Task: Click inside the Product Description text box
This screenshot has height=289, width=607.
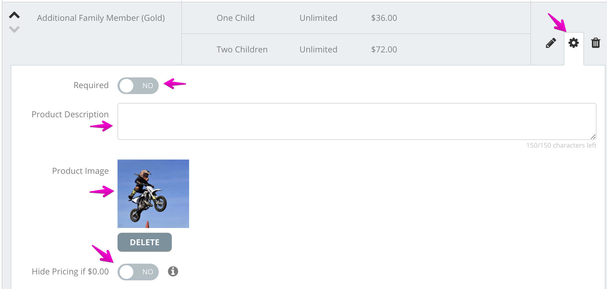Action: point(357,121)
